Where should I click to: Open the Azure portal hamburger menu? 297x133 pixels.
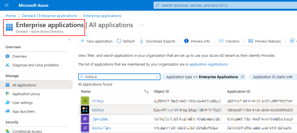(7, 5)
